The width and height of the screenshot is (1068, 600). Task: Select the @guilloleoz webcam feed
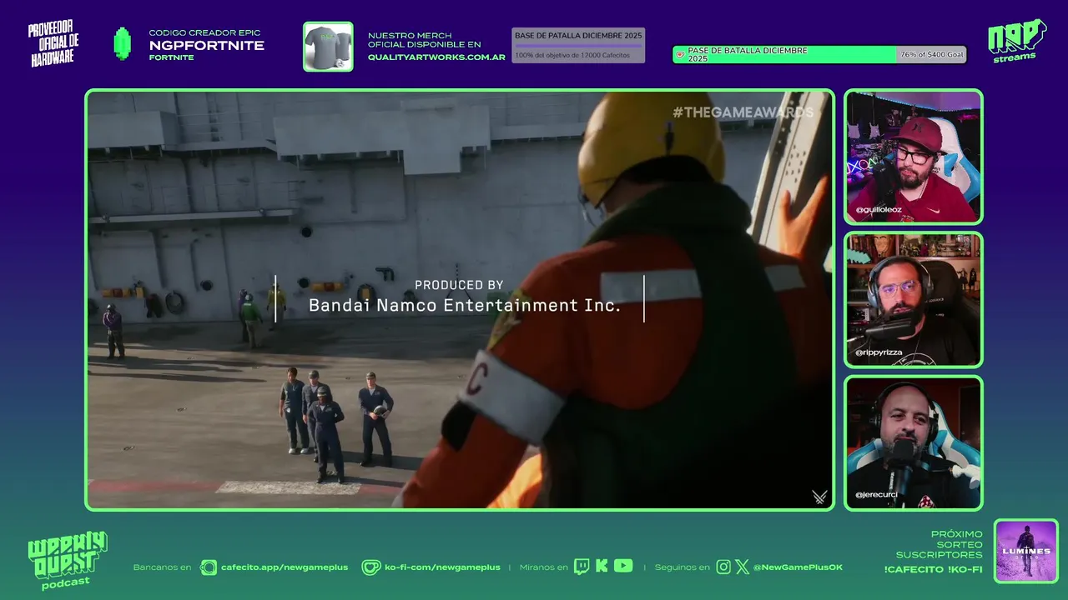(914, 157)
